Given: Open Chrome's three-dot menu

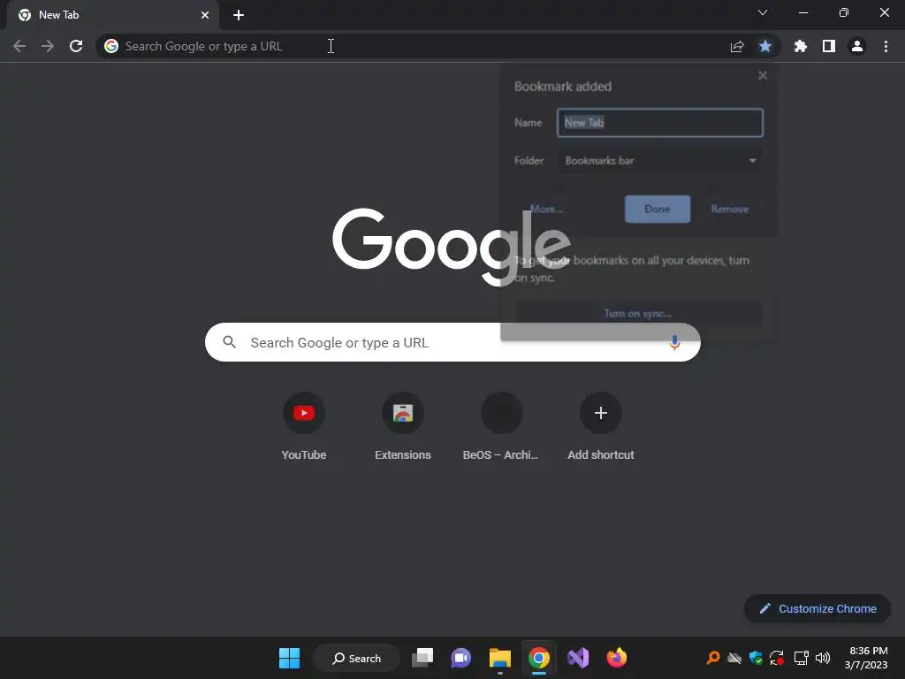Looking at the screenshot, I should coord(886,46).
